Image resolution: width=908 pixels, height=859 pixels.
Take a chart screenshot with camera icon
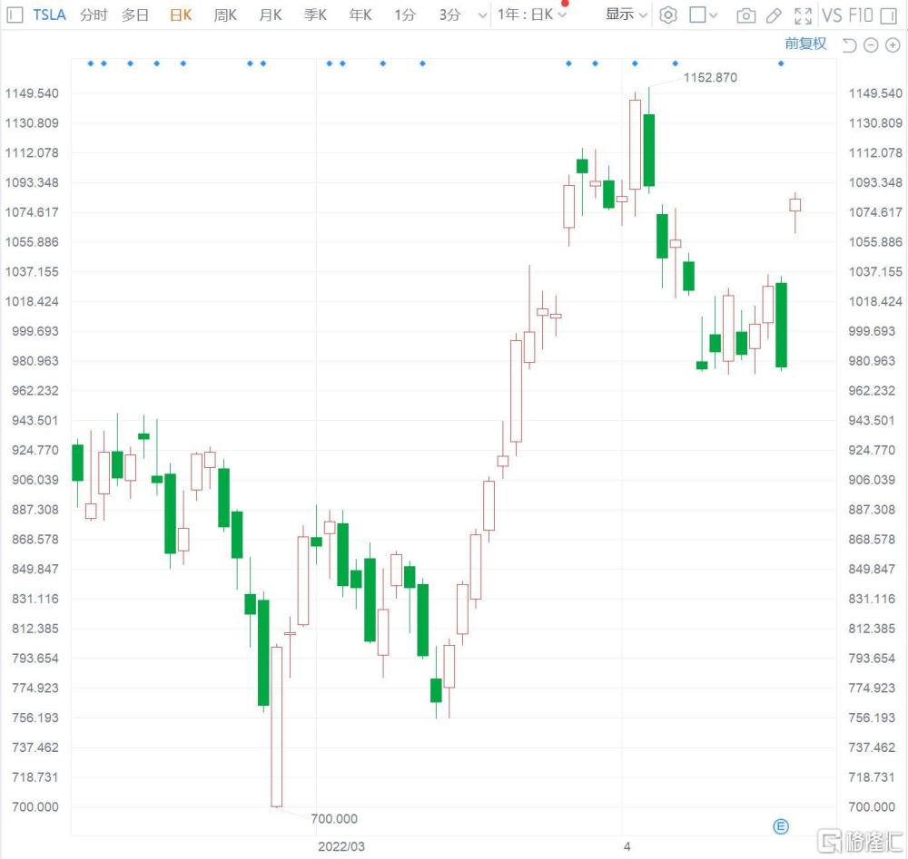(745, 15)
